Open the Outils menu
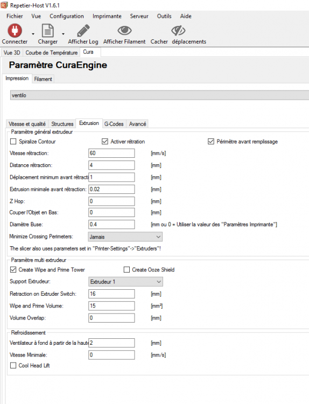The image size is (309, 404). tap(164, 16)
